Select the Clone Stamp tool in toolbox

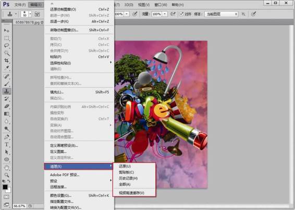click(7, 91)
